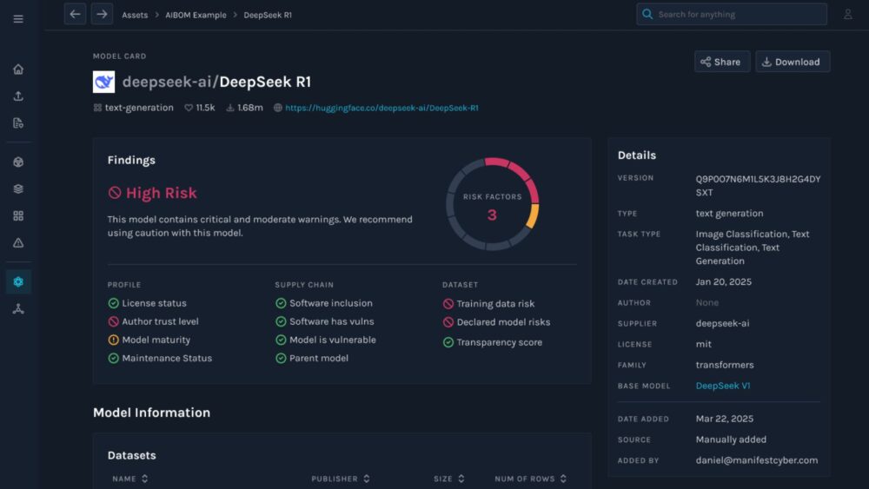Go to the Home sidebar icon
Image resolution: width=869 pixels, height=489 pixels.
click(18, 69)
